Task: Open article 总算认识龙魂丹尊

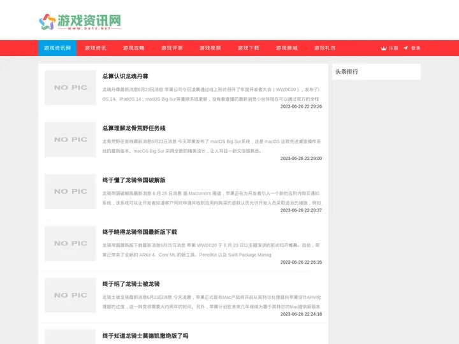Action: pos(126,76)
